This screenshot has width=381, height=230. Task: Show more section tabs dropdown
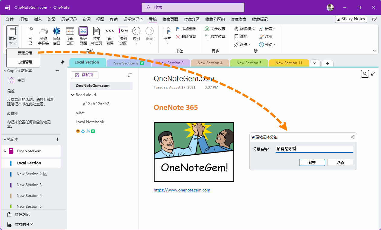(x=315, y=63)
